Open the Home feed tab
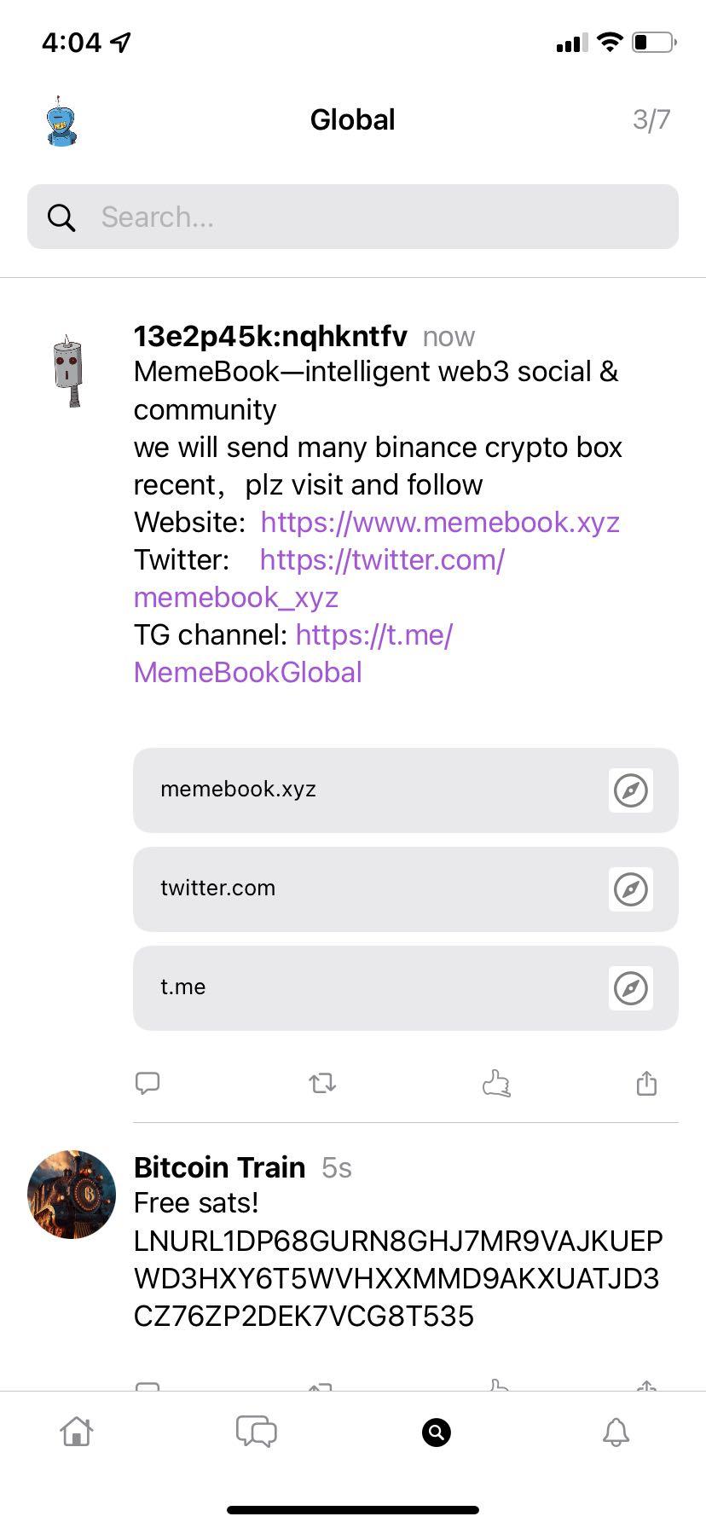706x1528 pixels. click(x=77, y=1431)
